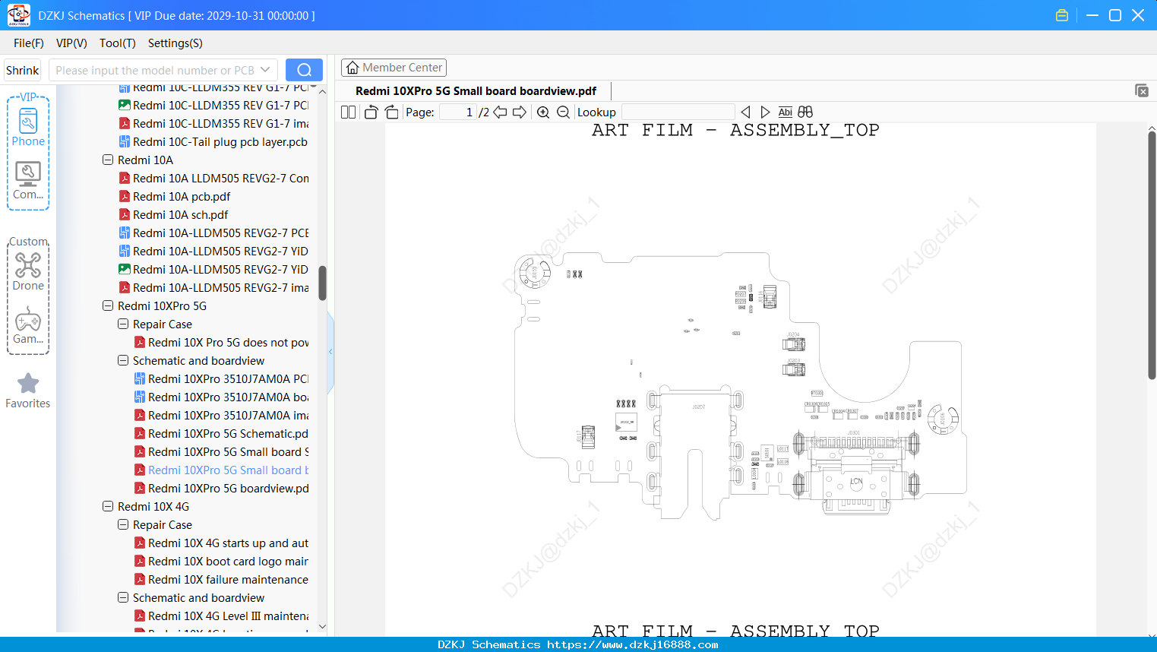Click the DZKJ app logo
The width and height of the screenshot is (1157, 652).
tap(18, 15)
